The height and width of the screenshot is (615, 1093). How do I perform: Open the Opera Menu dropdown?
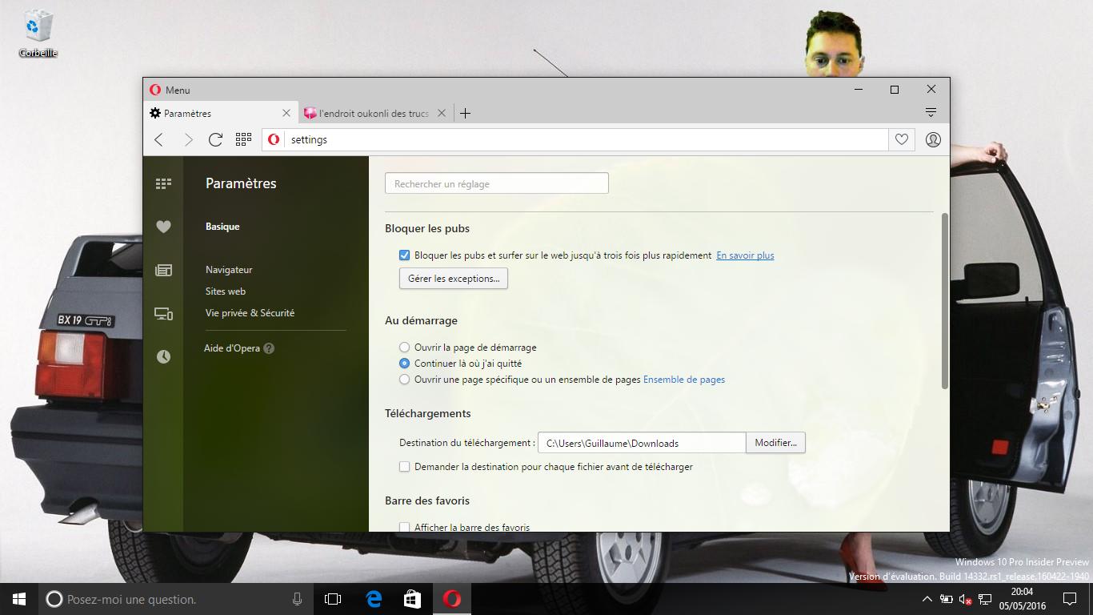coord(170,90)
